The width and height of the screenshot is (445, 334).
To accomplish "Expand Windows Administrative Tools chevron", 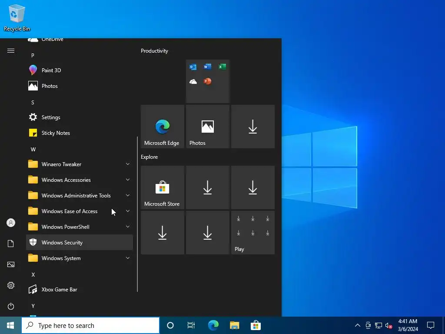I will pyautogui.click(x=128, y=195).
